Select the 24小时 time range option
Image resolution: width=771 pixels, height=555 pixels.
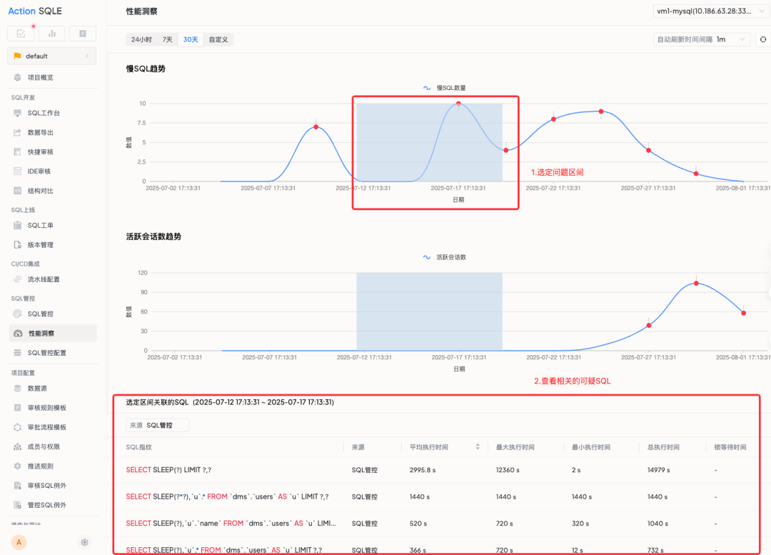[141, 40]
